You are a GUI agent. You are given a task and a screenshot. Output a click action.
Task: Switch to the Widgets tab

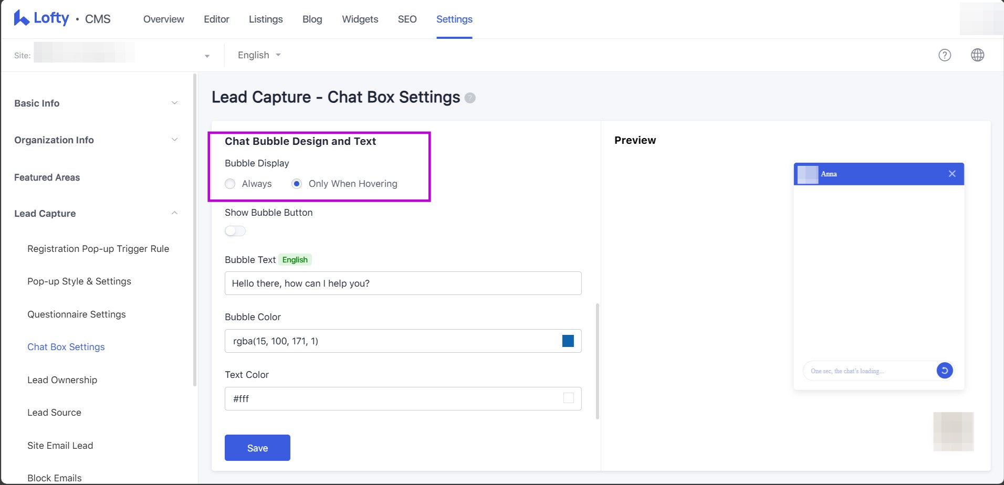(x=360, y=19)
